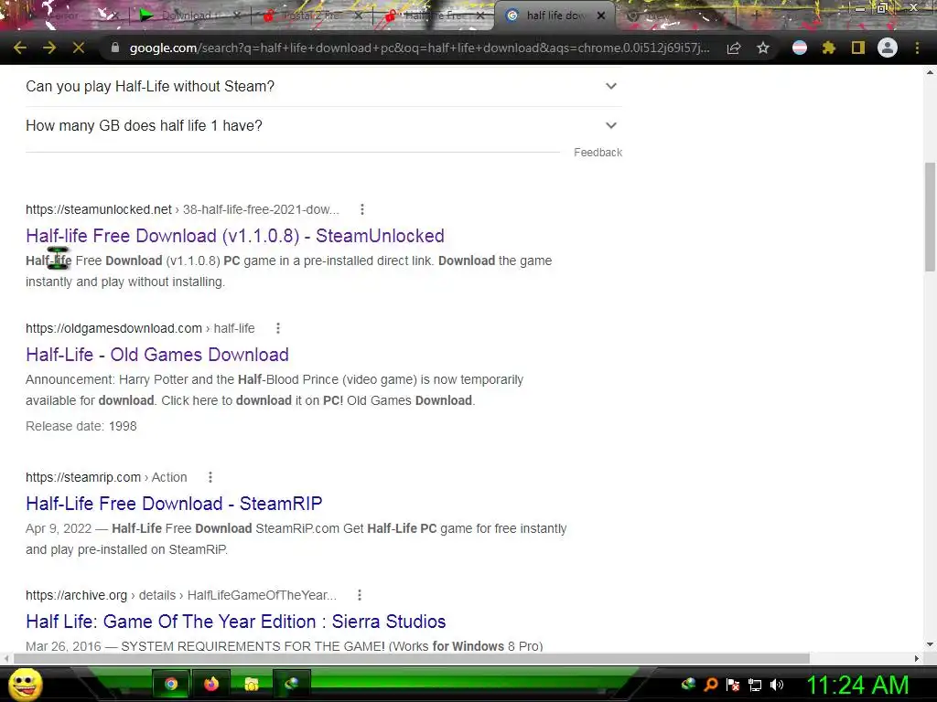
Task: Open the Extensions puzzle menu
Action: [829, 48]
